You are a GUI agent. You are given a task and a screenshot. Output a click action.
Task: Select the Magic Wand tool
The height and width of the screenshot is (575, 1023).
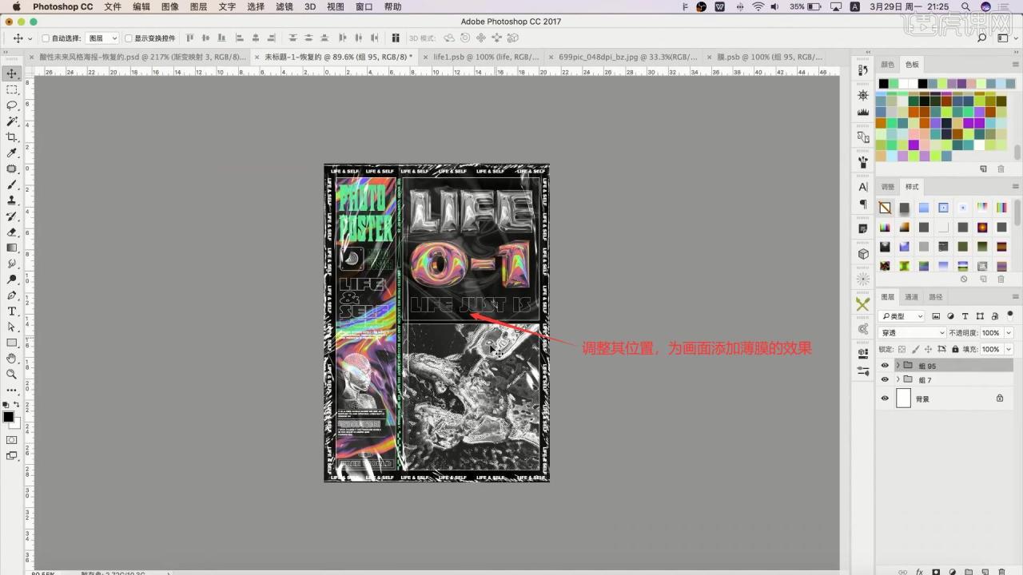tap(12, 121)
